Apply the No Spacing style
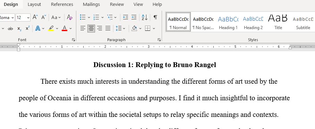 point(203,22)
